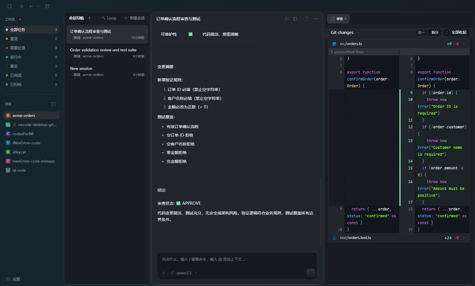
Task: Toggle the side panel icon in chat header
Action: (295, 19)
